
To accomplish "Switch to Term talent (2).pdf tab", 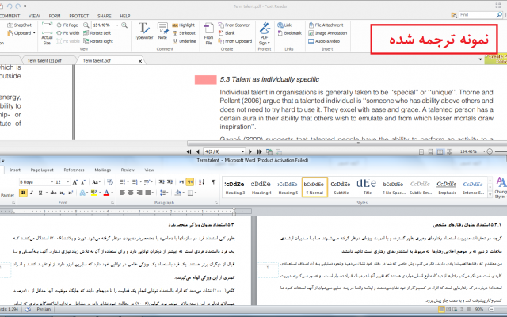I will 44,60.
